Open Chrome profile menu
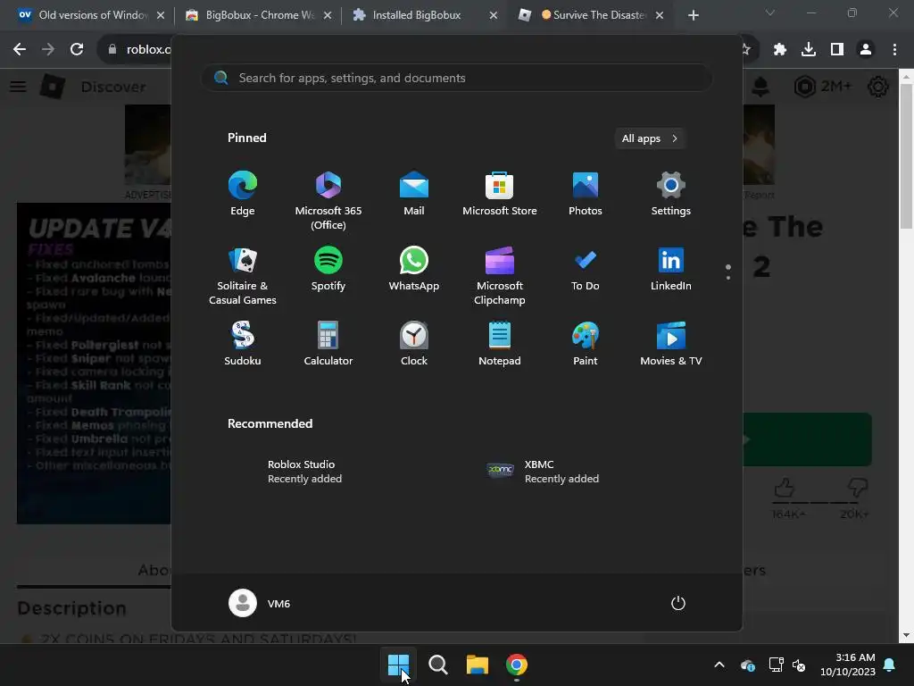 pyautogui.click(x=866, y=50)
